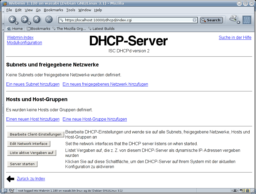Collapse the navigation toolbar grippy handle
Image resolution: width=256 pixels, height=194 pixels.
[3, 19]
